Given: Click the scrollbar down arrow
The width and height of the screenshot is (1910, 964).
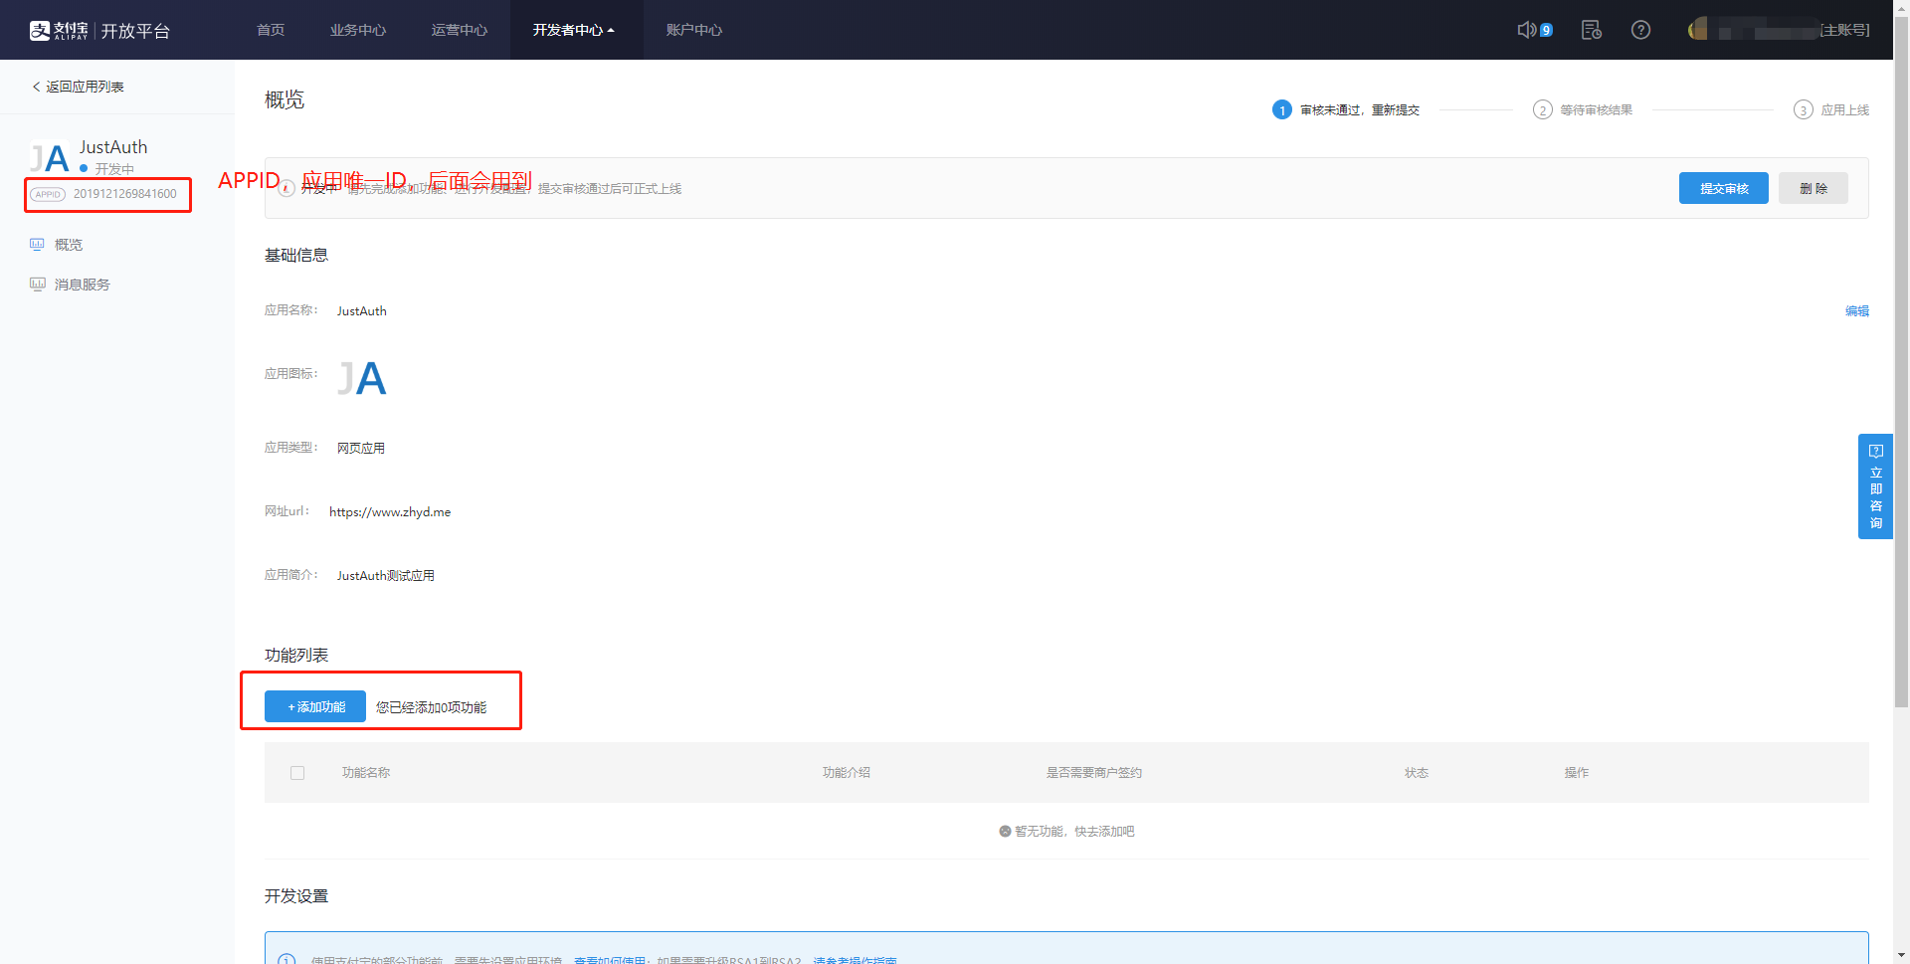Looking at the screenshot, I should tap(1901, 956).
